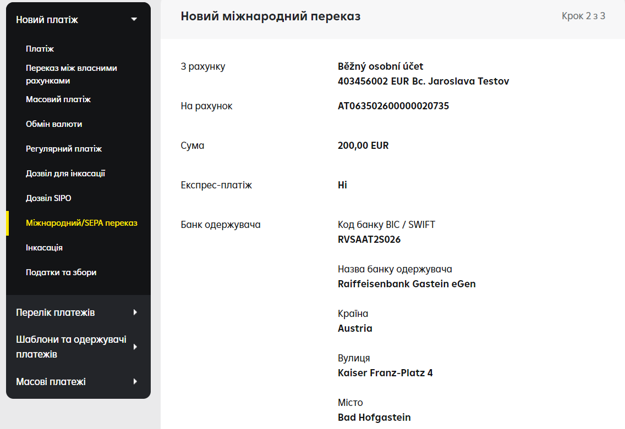Click the Крок 2 з 3 indicator
Image resolution: width=625 pixels, height=429 pixels.
pos(584,16)
